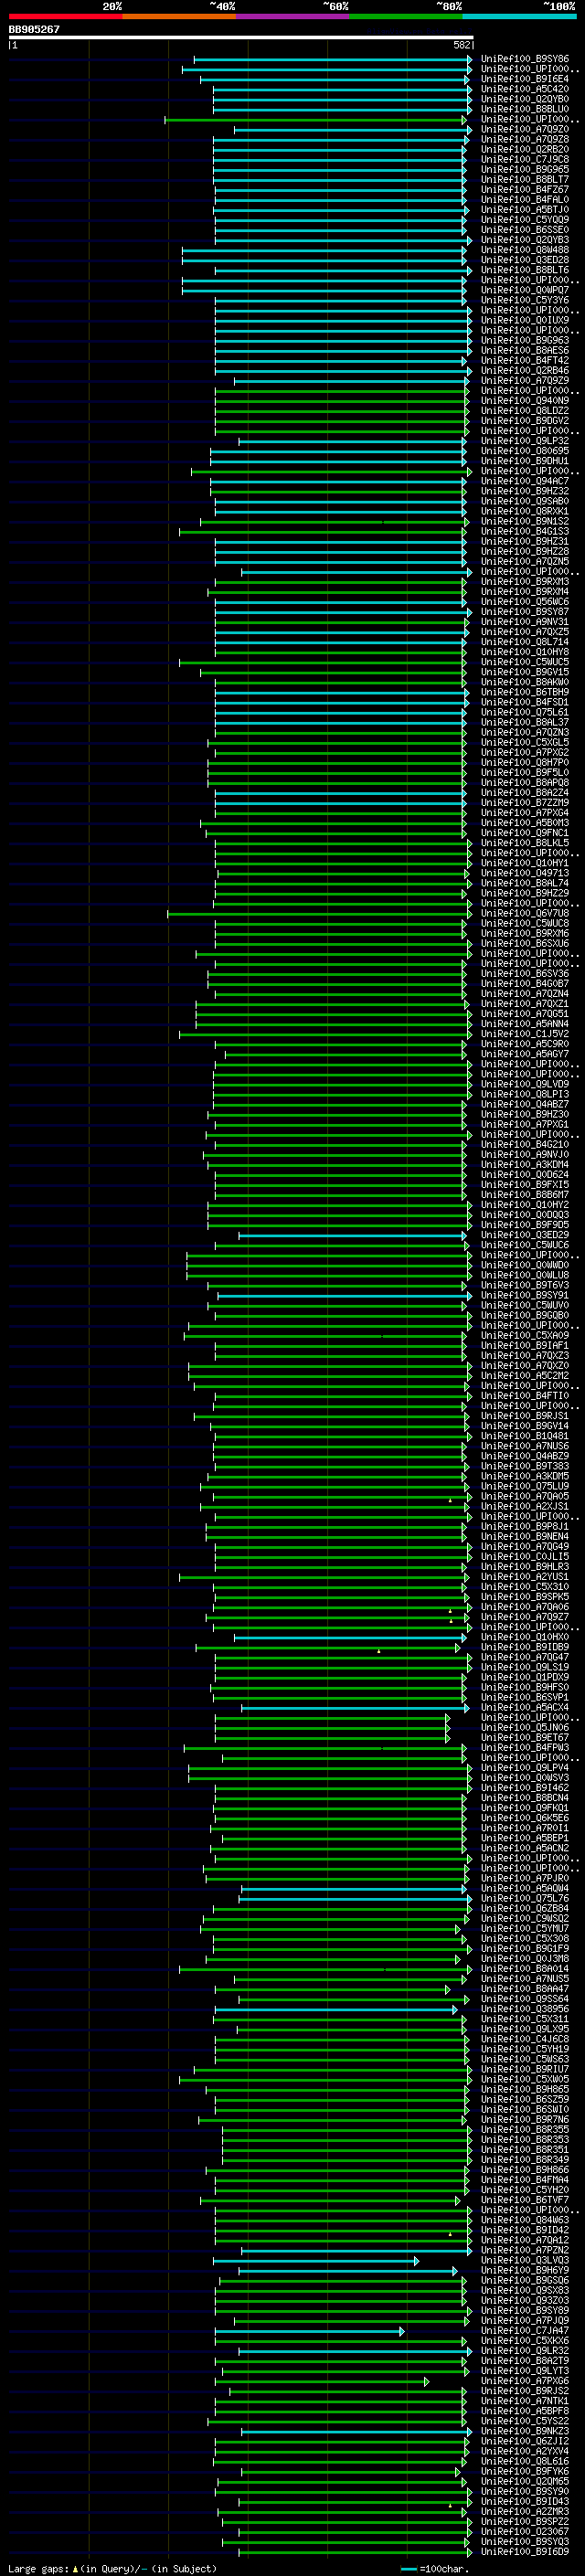This screenshot has height=2576, width=585.
Task: Select the UniRef100_Q3ED28 label
Action: (525, 260)
